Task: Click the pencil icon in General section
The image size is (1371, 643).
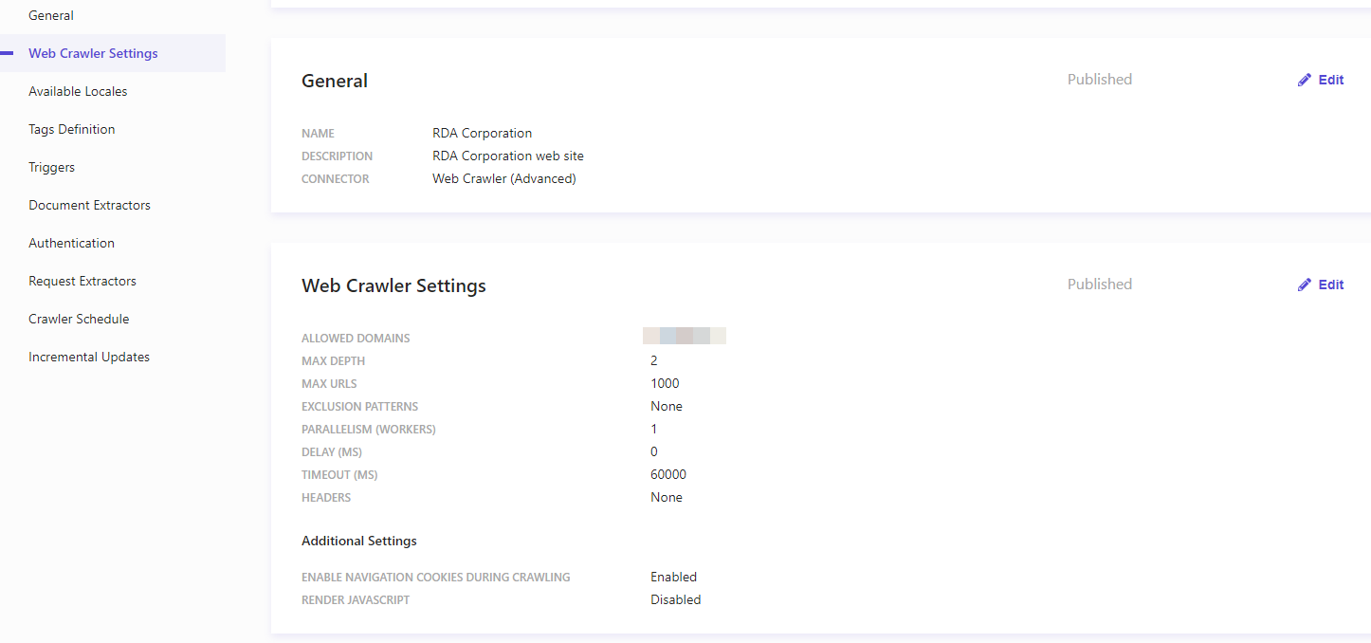Action: click(x=1305, y=80)
